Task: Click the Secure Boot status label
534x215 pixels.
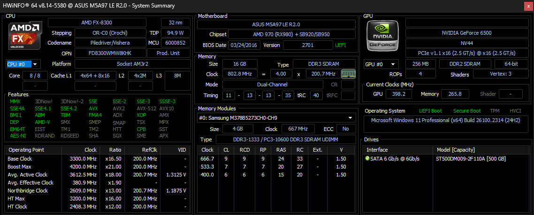Action: [467, 111]
